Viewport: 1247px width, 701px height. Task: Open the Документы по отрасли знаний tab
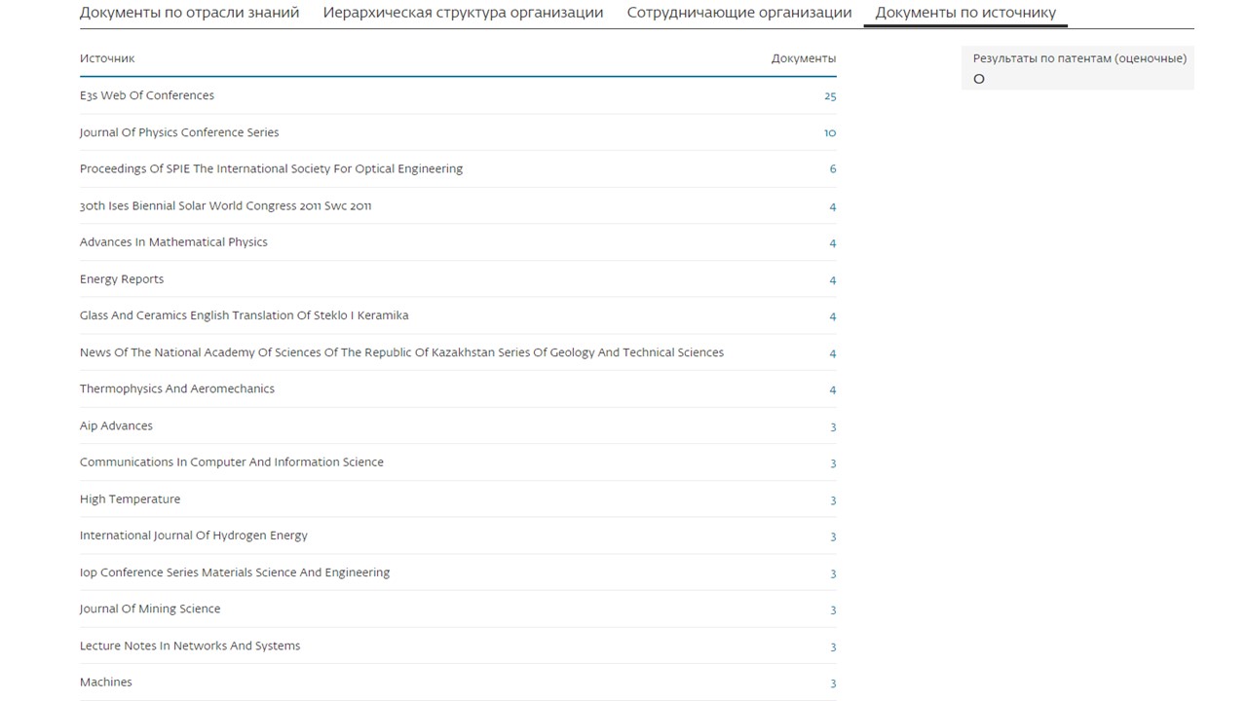click(189, 13)
